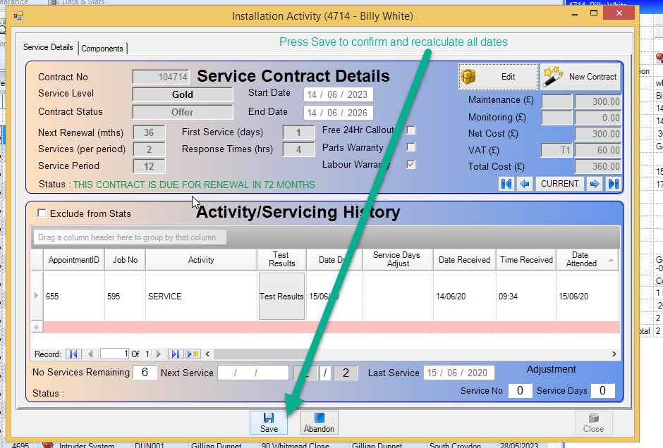663x448 pixels.
Task: Click Next Renewal months field
Action: [149, 132]
